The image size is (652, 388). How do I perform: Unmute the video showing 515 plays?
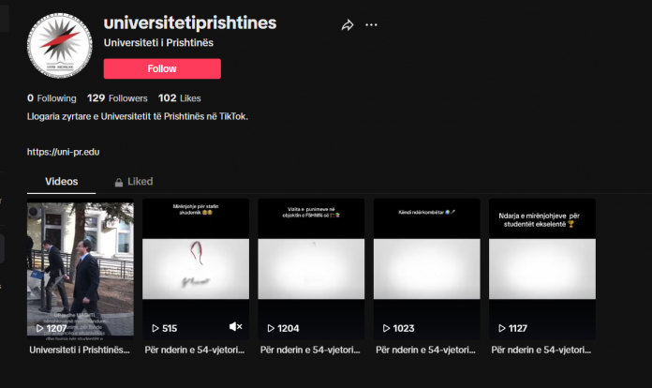click(236, 327)
